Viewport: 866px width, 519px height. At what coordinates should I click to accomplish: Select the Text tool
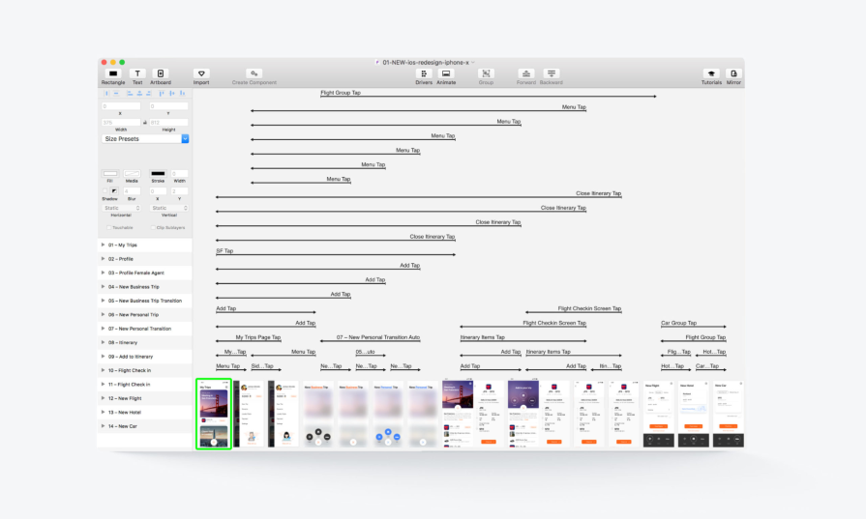pyautogui.click(x=137, y=73)
